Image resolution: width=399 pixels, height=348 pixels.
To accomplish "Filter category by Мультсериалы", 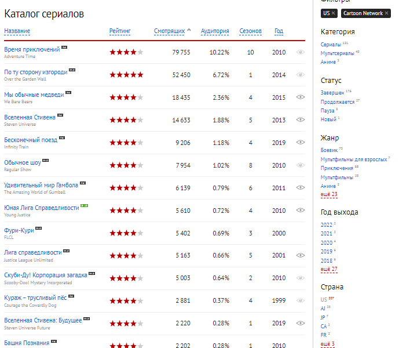I will (338, 53).
